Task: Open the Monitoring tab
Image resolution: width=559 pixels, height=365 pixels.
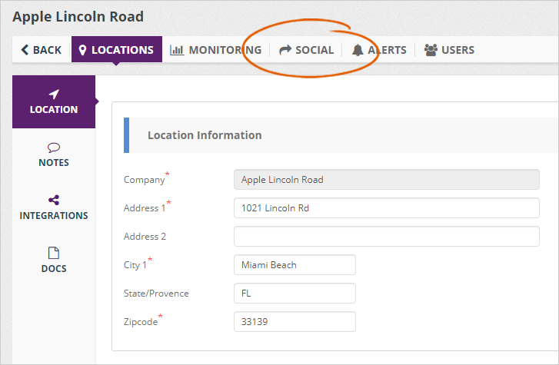Action: (x=225, y=50)
